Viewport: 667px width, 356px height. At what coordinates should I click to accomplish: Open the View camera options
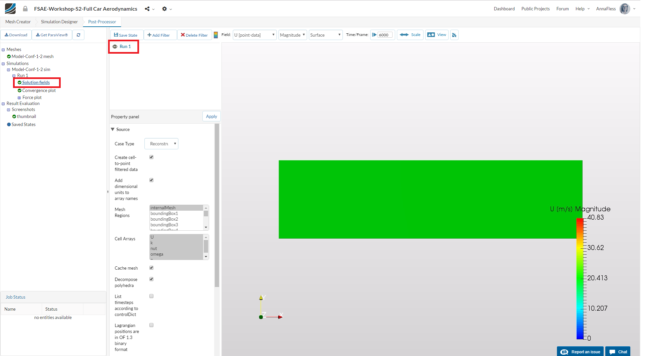pos(437,35)
